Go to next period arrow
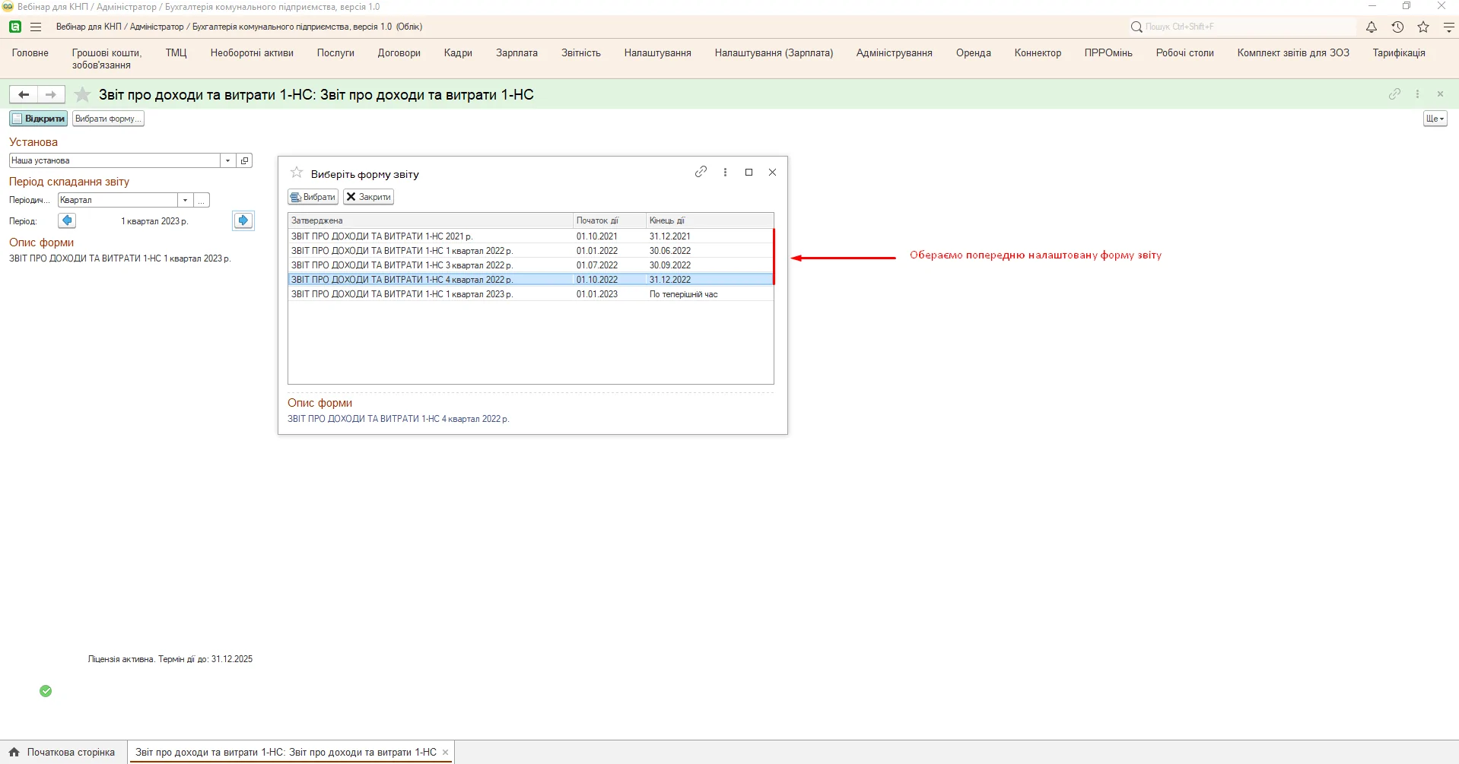 click(243, 220)
